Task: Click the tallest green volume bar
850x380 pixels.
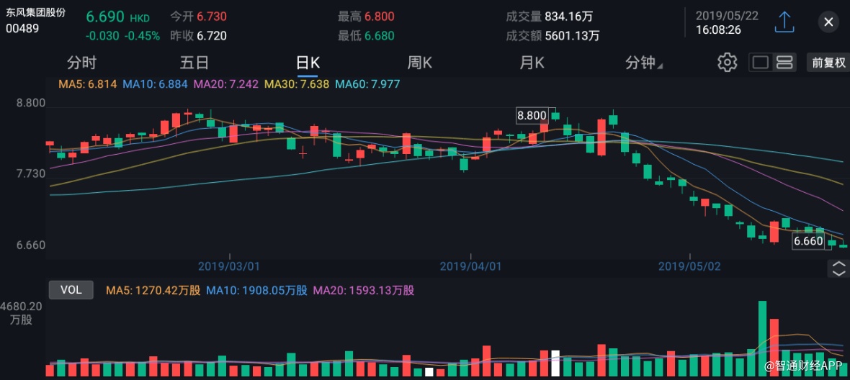Action: click(x=763, y=338)
